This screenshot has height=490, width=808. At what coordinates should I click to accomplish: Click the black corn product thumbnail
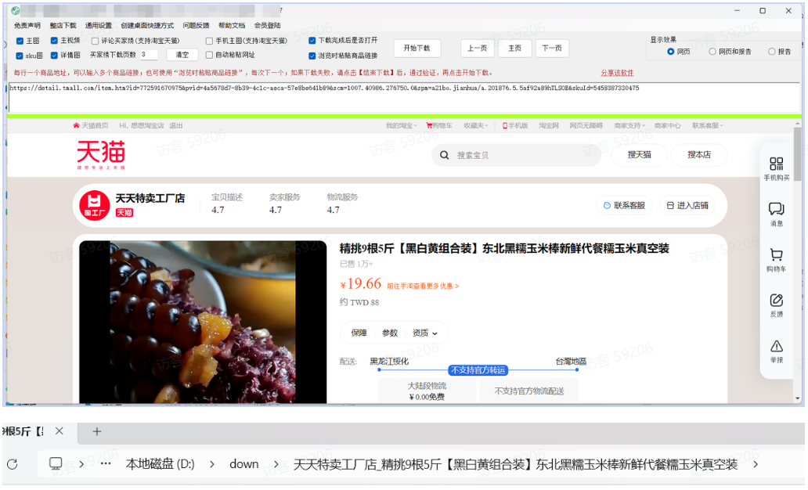tap(203, 322)
